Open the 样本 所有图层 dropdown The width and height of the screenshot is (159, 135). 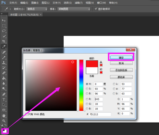click(74, 9)
